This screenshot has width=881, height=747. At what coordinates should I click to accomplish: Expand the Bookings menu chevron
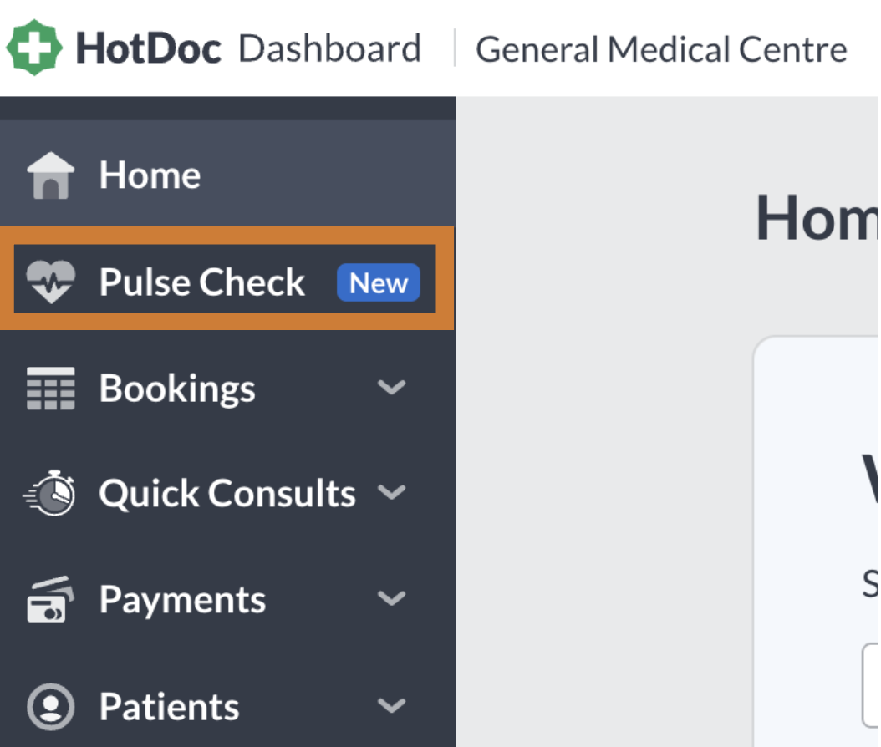coord(392,388)
